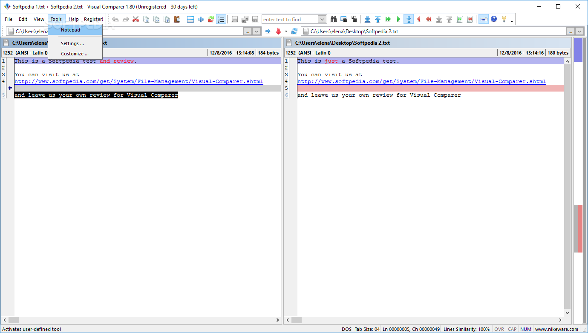Screen dimensions: 588x333
Task: Expand the right file path dropdown
Action: pos(579,31)
